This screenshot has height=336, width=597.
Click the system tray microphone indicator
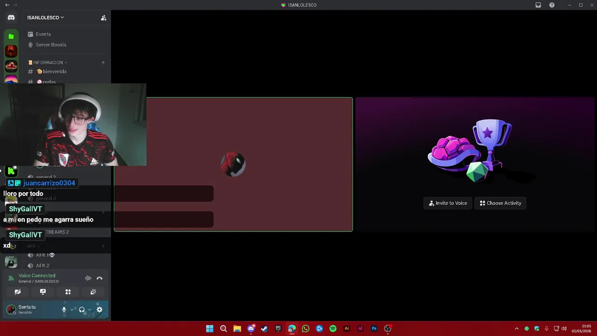click(547, 329)
